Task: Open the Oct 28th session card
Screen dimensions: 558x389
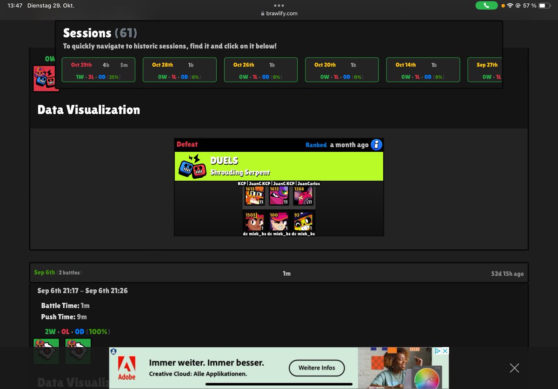Action: click(179, 70)
